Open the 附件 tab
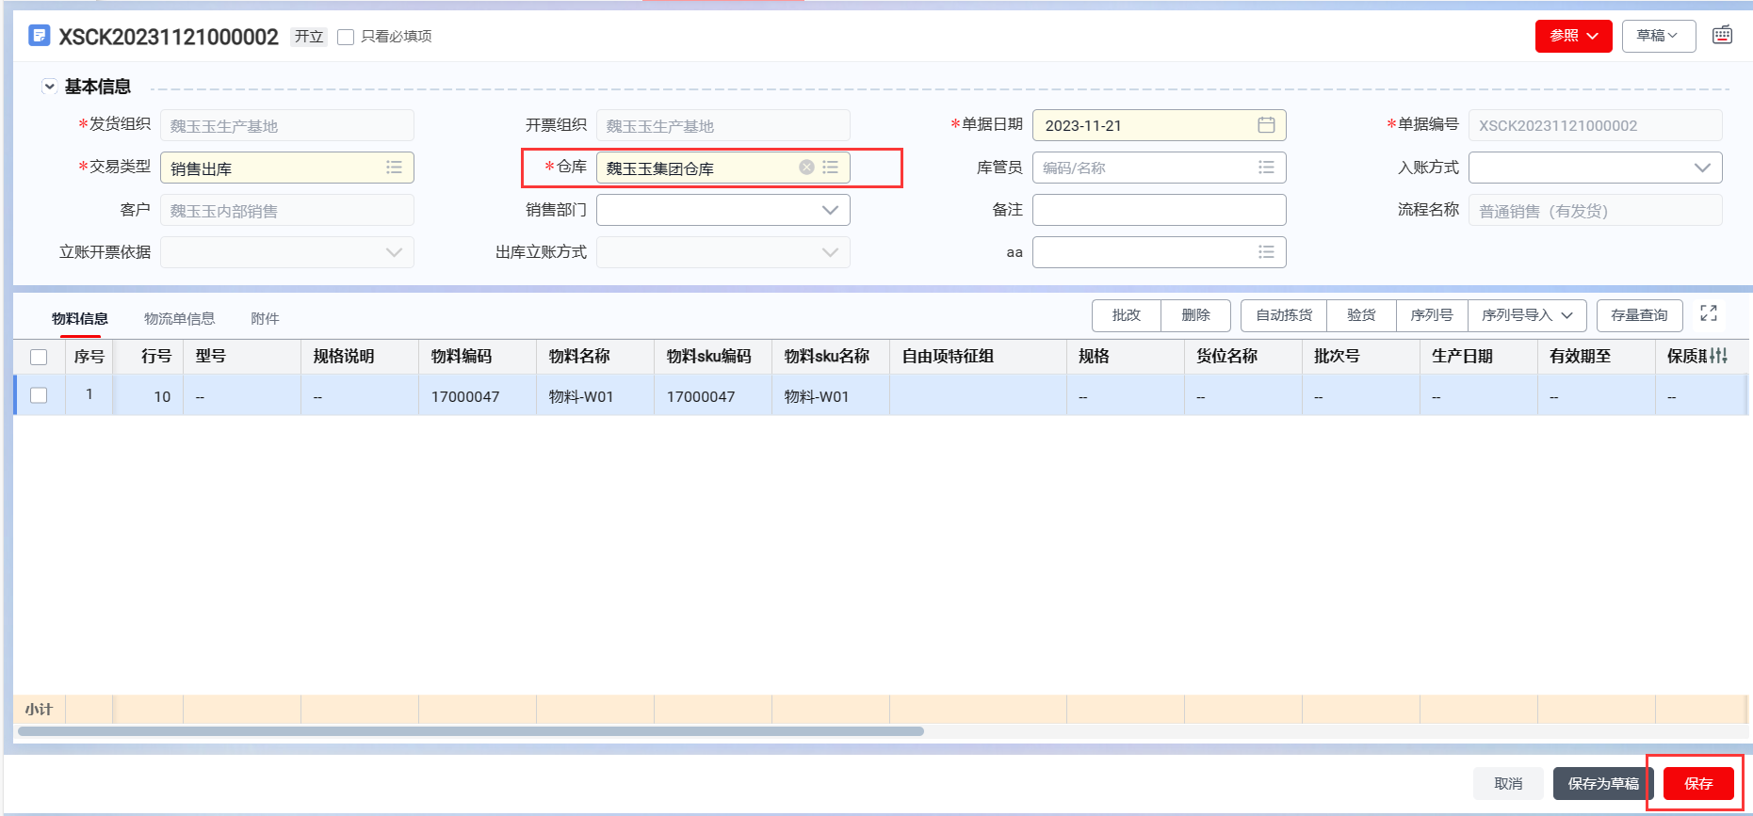The height and width of the screenshot is (816, 1753). 265,319
